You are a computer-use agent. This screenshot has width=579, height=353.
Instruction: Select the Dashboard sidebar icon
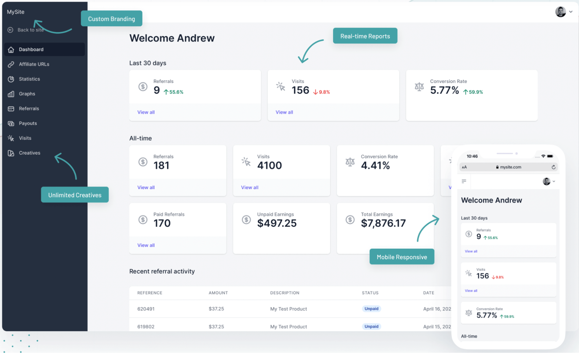[11, 49]
